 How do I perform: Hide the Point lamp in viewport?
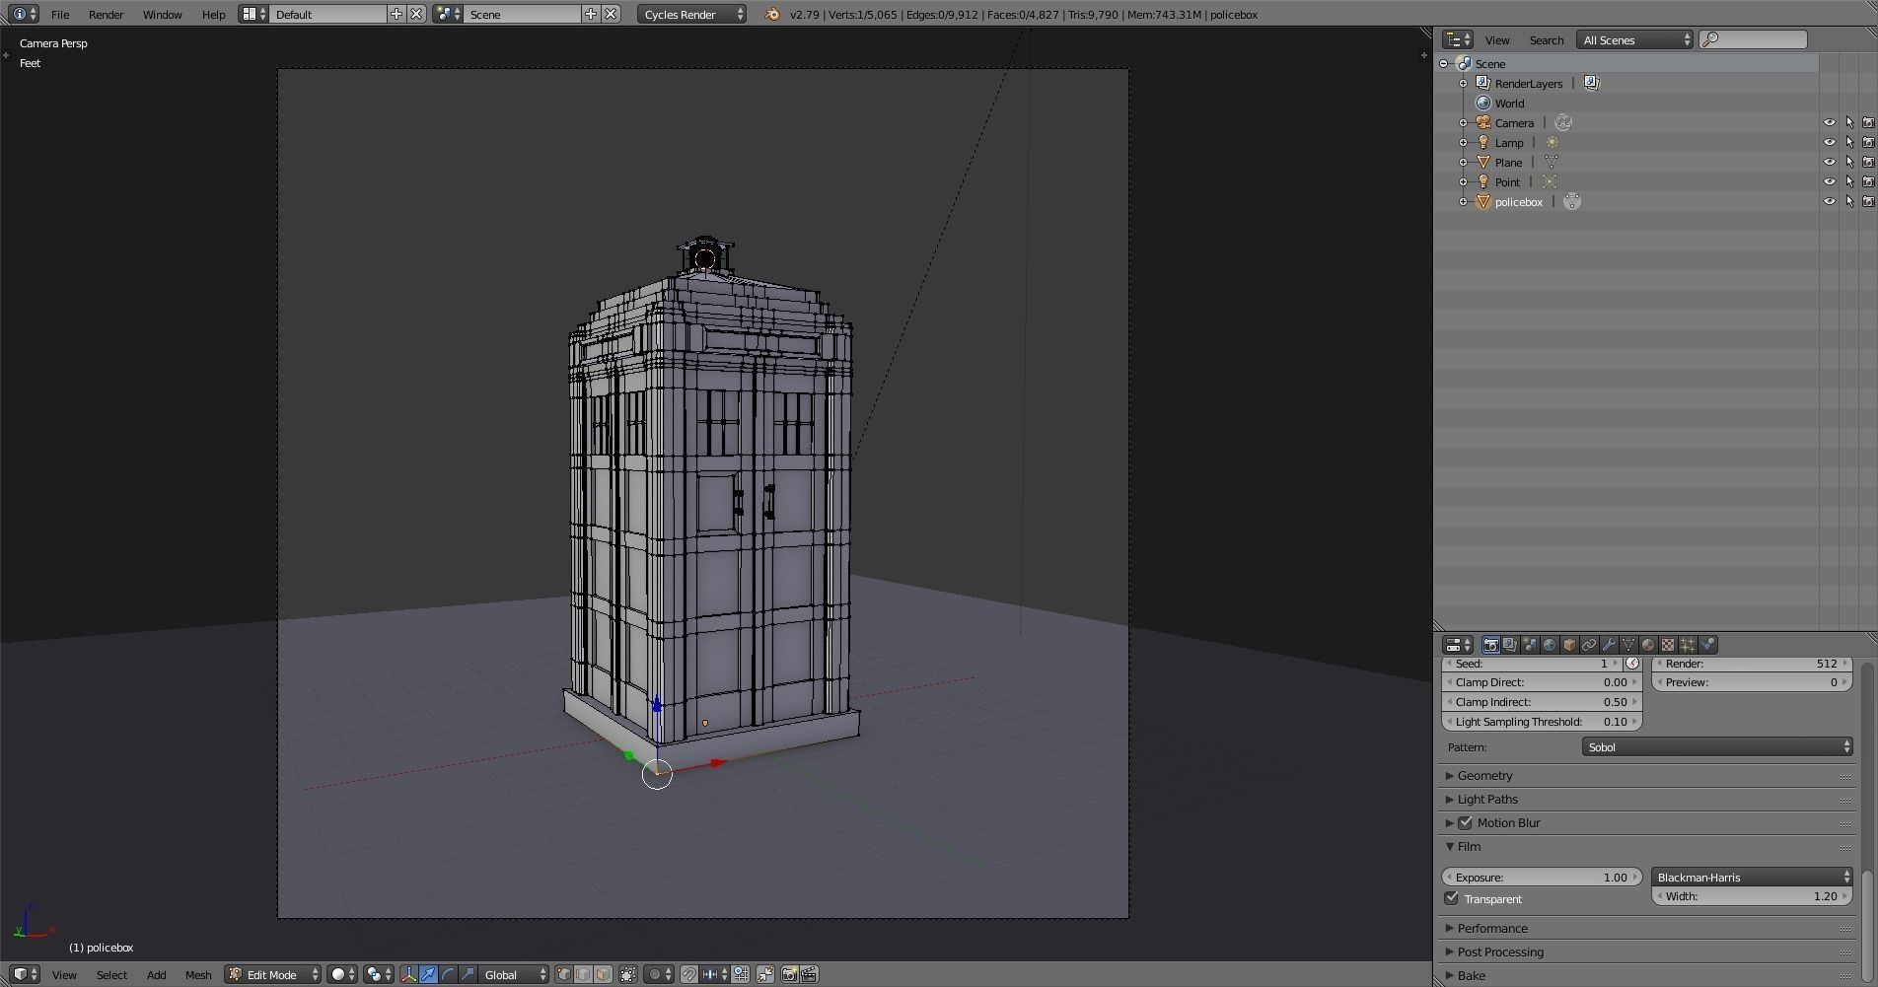click(1830, 181)
